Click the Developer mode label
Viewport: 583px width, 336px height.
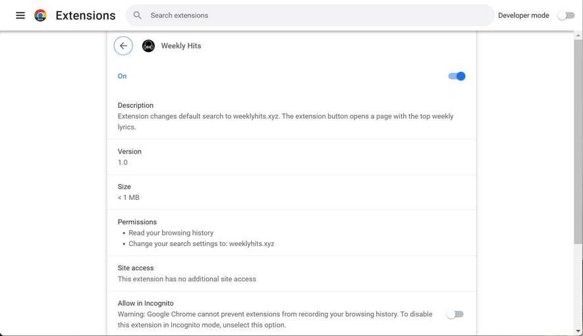click(523, 16)
